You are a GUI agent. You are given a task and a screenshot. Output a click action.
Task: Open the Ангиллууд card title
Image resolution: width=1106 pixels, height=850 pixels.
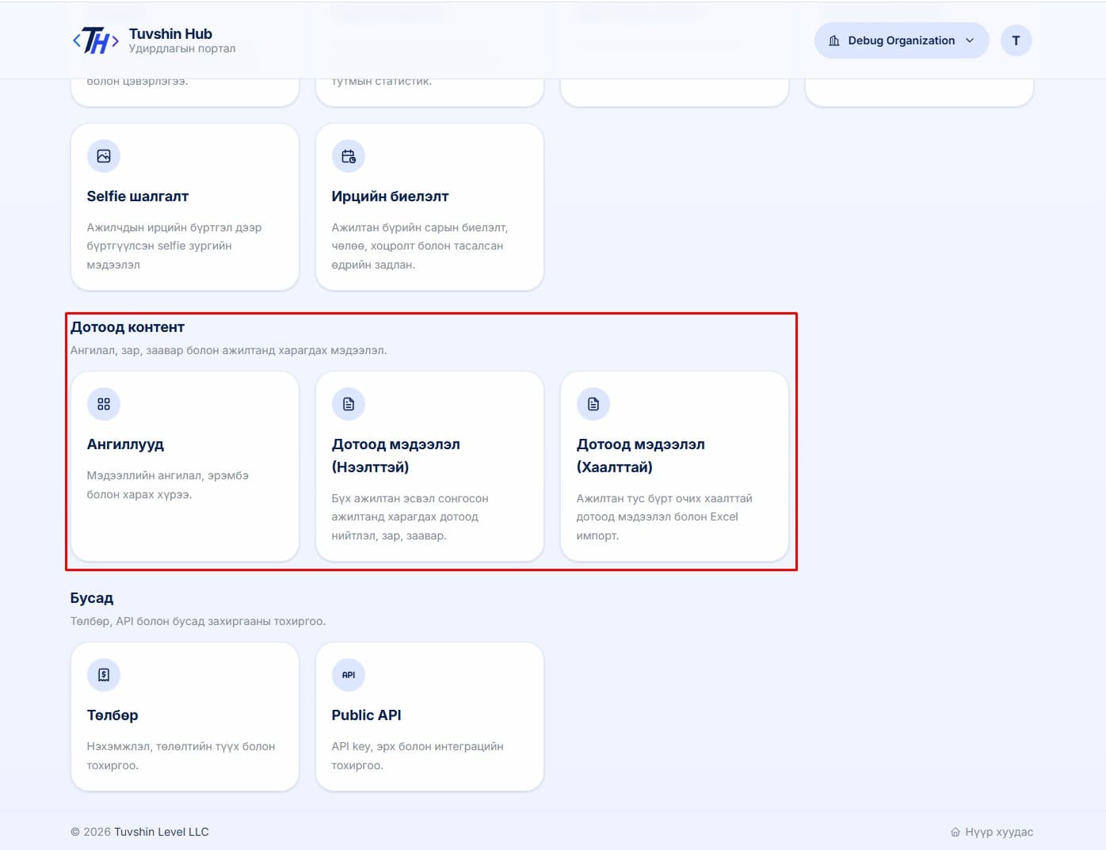point(125,444)
